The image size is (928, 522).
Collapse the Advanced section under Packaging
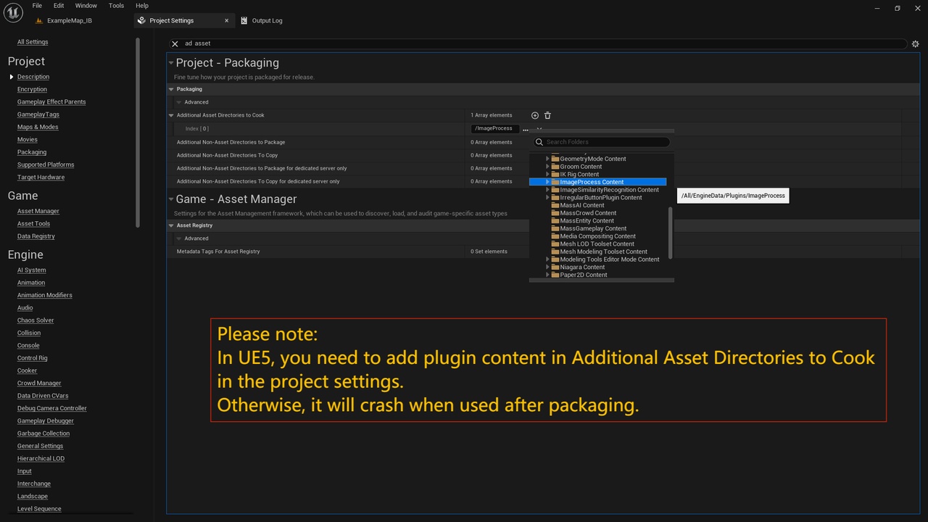[179, 102]
